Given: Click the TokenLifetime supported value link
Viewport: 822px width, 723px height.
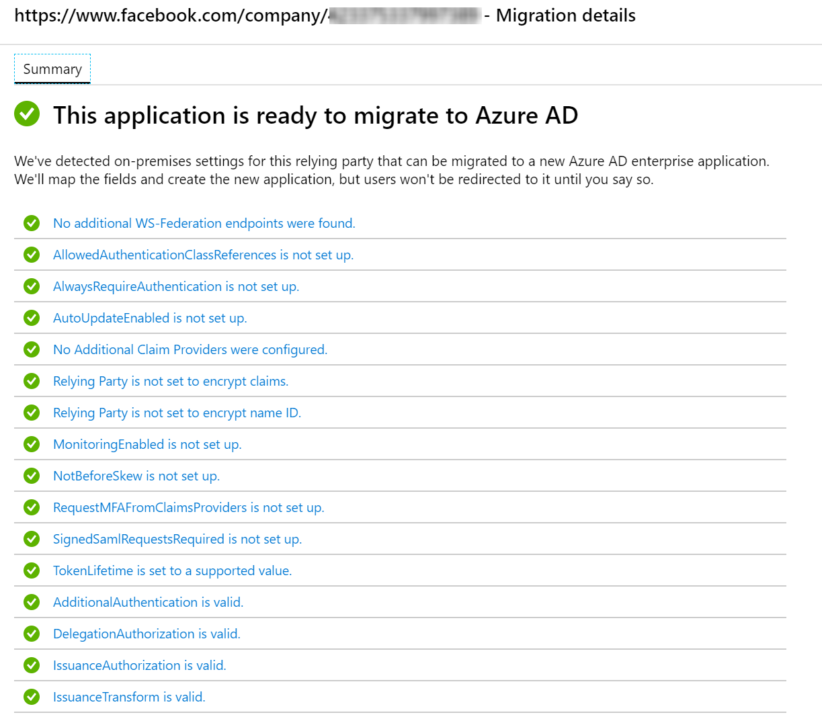Looking at the screenshot, I should [173, 570].
